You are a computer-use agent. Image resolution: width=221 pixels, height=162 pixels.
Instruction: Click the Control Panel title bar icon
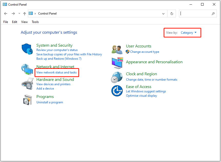tap(5, 4)
